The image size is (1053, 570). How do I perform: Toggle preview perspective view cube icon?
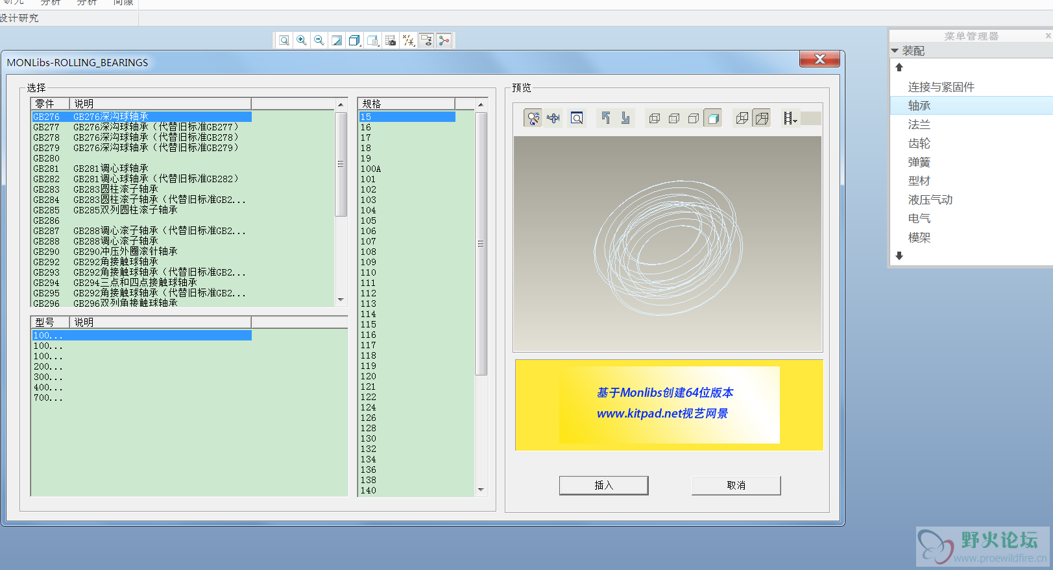(x=762, y=118)
